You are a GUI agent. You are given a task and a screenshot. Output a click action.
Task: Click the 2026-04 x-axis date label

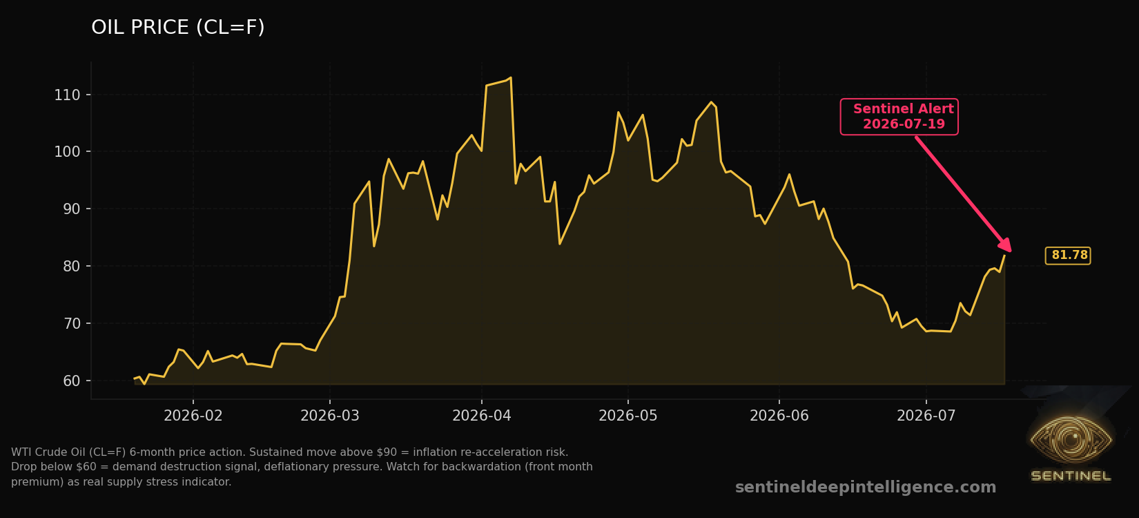482,416
